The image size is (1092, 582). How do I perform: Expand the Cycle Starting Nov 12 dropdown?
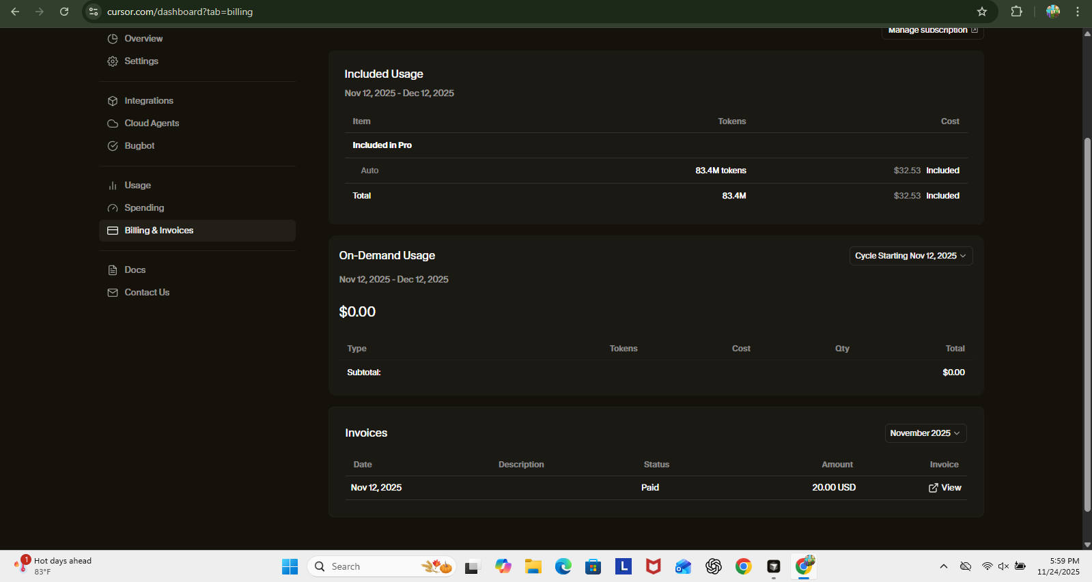click(910, 256)
